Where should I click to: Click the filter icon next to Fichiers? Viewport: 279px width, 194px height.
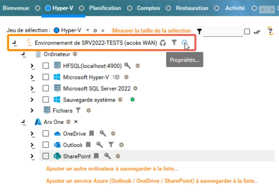[78, 111]
